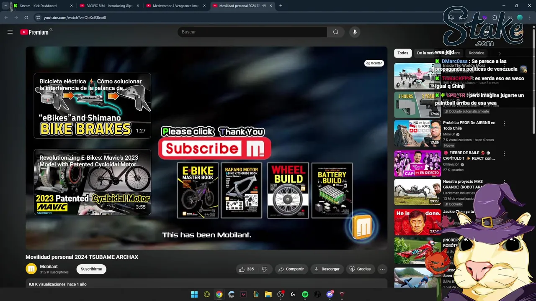Viewport: 536px width, 301px height.
Task: Open the Battery Build book cover
Action: [332, 190]
